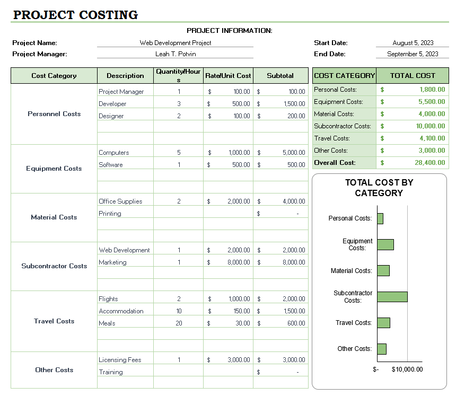Select the Travel Costs category cell
Viewport: 456px width, 396px height.
point(54,321)
